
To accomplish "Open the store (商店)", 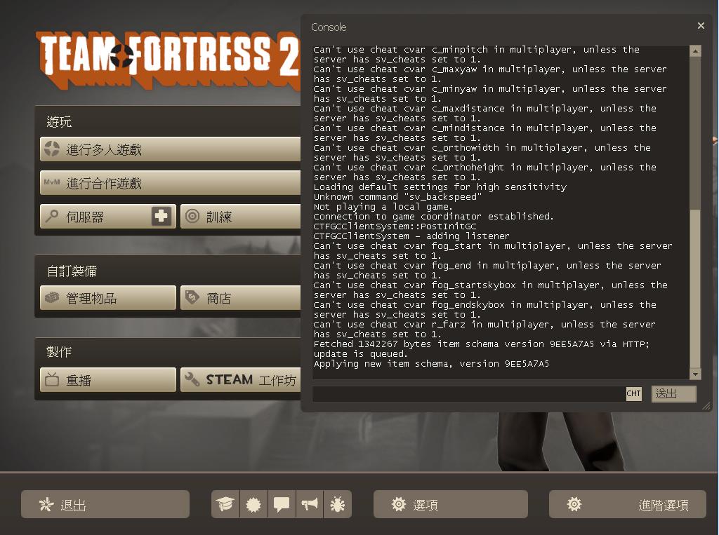I will point(240,298).
